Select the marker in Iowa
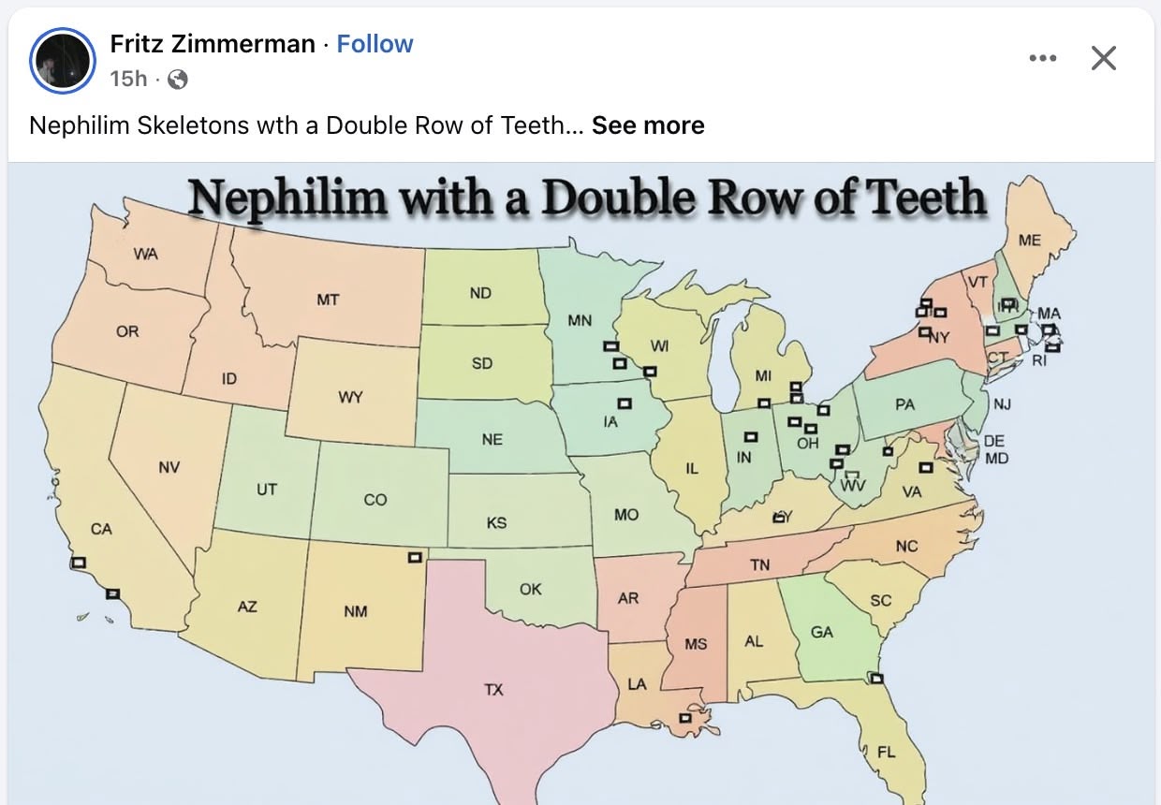Screen dimensions: 1161x805 (x=625, y=403)
